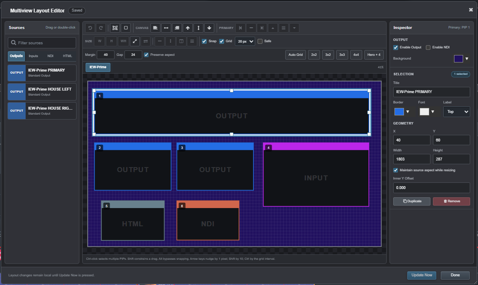This screenshot has height=285, width=478.
Task: Click the Background color swatch
Action: point(458,58)
